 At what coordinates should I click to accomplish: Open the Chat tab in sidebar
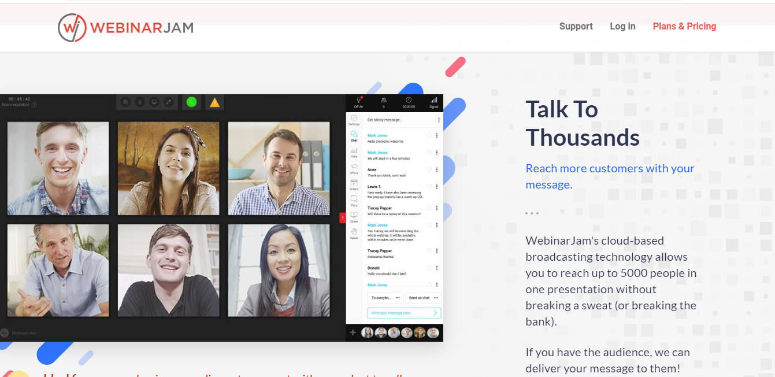(x=354, y=136)
